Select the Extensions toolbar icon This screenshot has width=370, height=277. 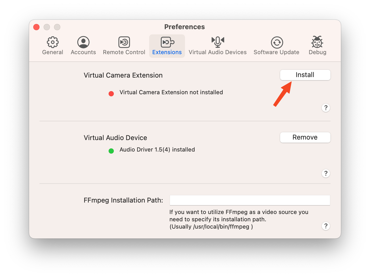coord(167,42)
